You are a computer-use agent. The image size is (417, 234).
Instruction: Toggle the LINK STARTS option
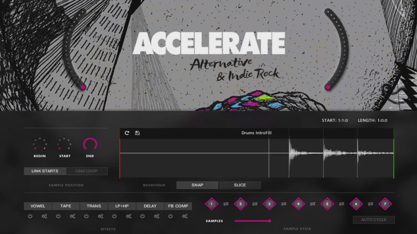click(x=45, y=171)
